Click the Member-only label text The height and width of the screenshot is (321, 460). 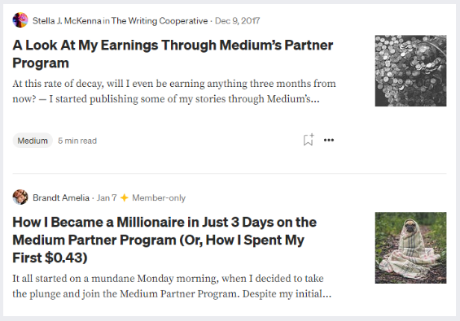click(x=159, y=198)
